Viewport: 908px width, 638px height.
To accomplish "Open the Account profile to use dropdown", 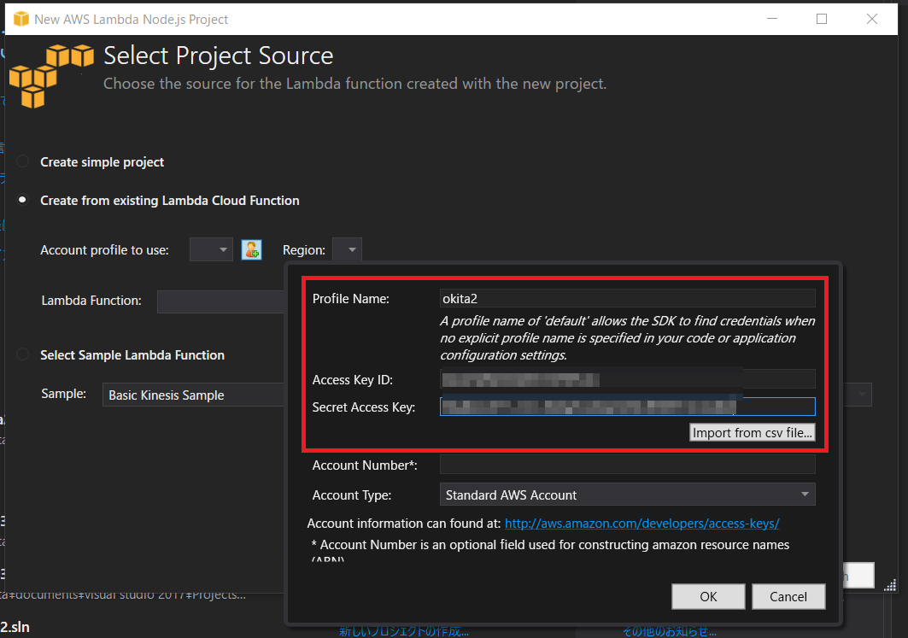I will [x=211, y=249].
